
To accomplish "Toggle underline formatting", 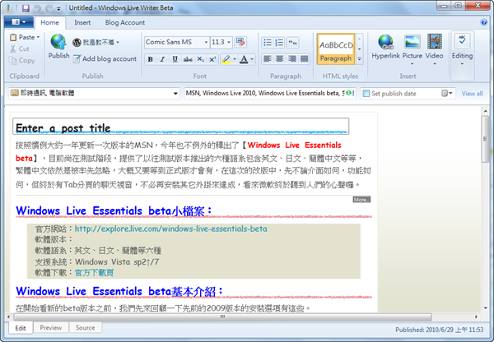I will 175,59.
